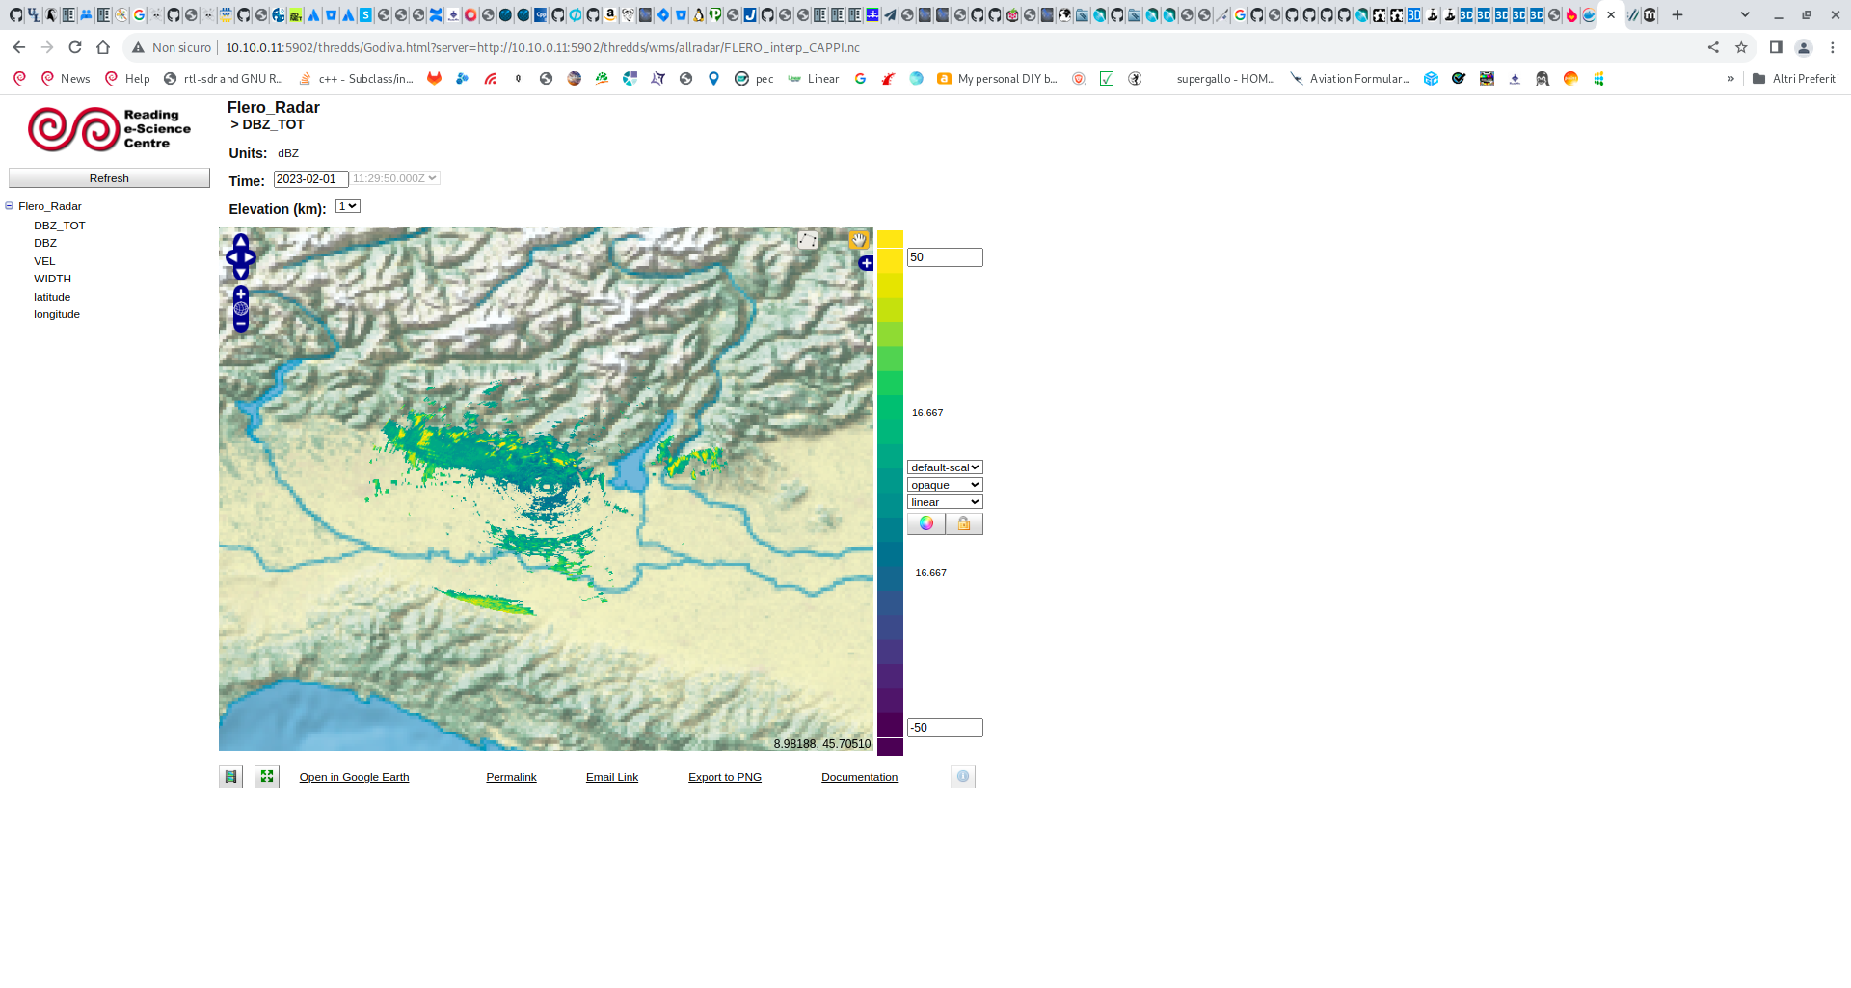
Task: Click the filmstrip icon to create an animation
Action: pos(230,777)
